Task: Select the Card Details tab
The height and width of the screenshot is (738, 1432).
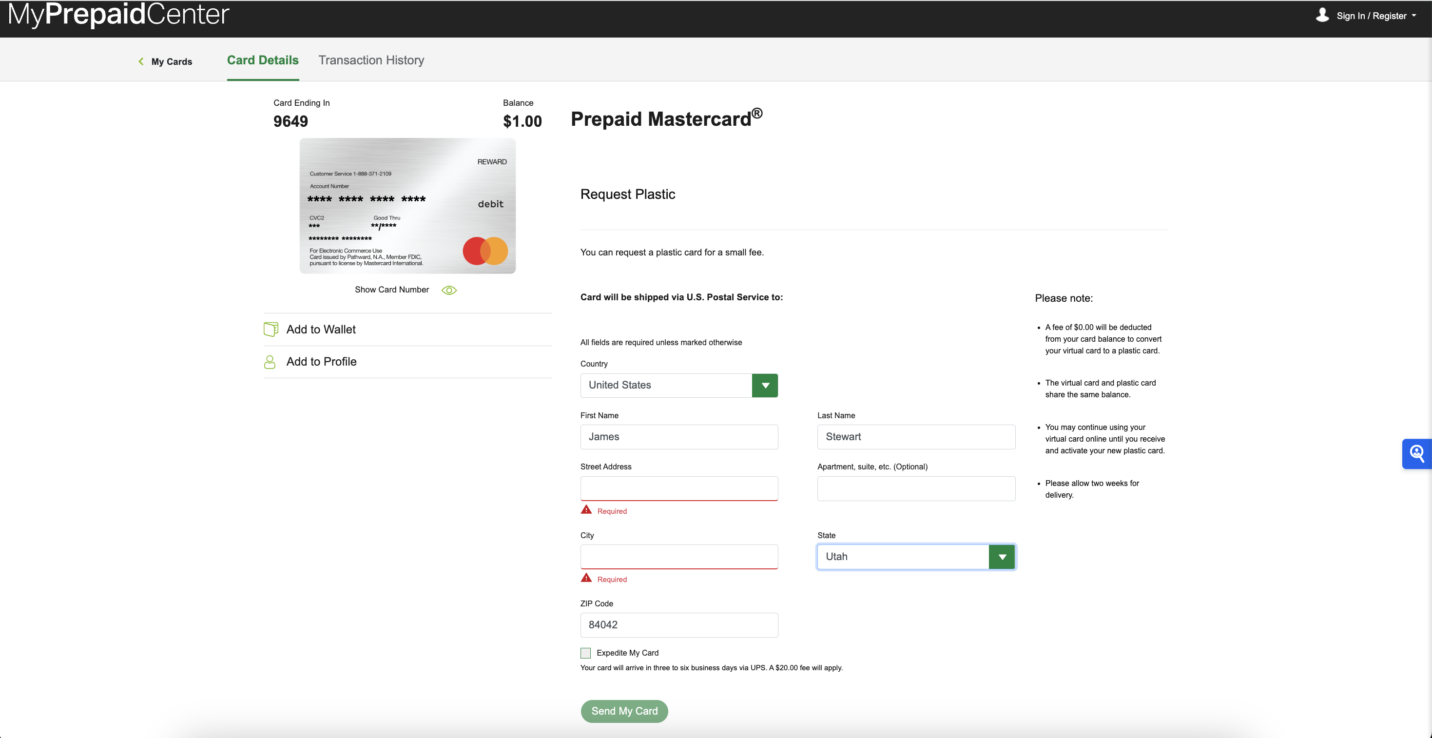Action: click(262, 60)
